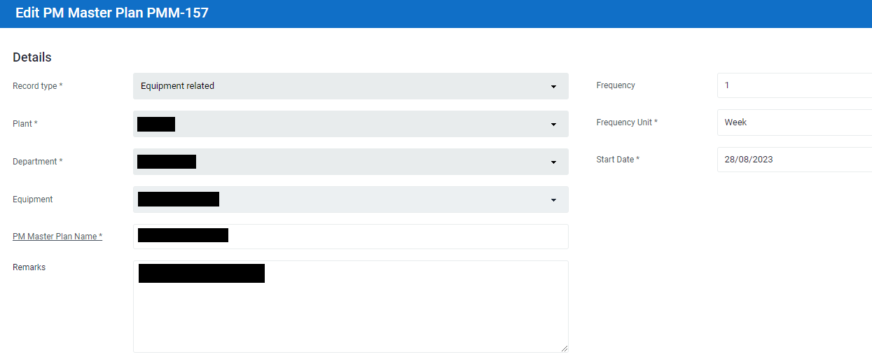
Task: Click the Remarks resize grip
Action: pos(564,348)
